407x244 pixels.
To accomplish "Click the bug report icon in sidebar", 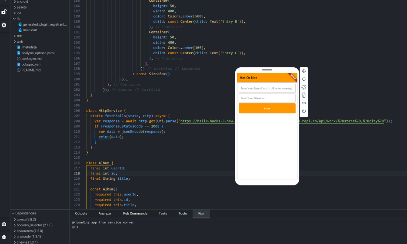I will 4,237.
